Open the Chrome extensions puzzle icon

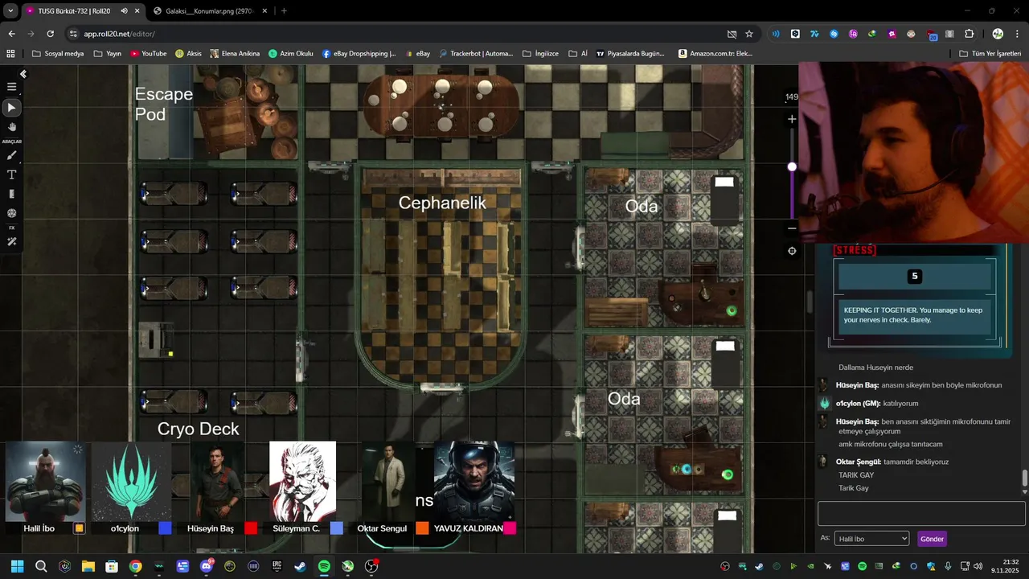[969, 34]
